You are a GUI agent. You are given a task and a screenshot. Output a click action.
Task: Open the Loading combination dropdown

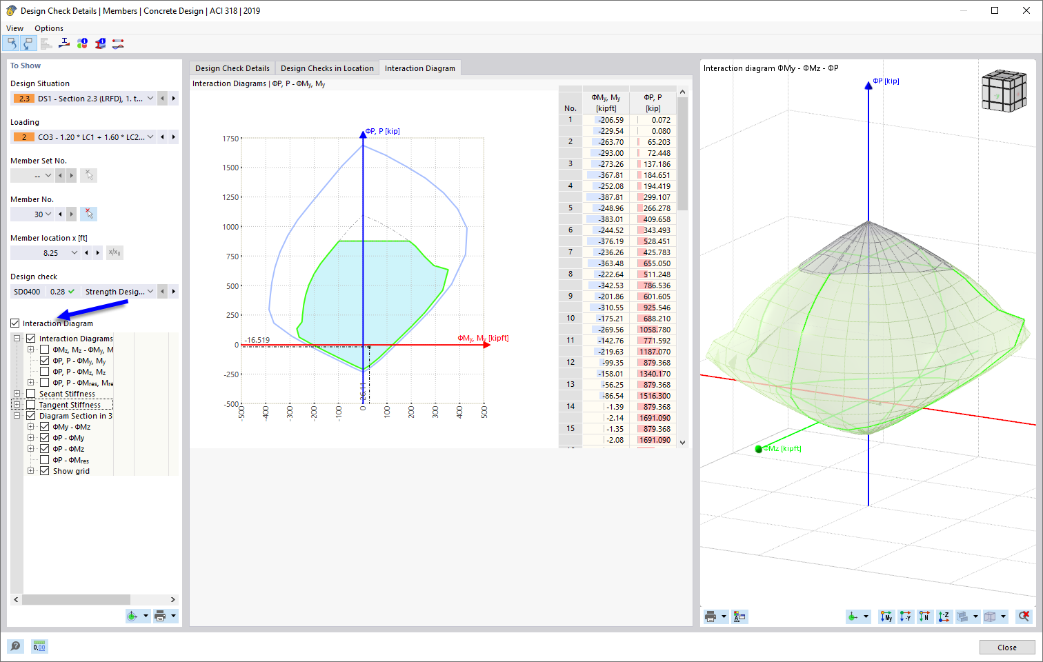tap(150, 137)
